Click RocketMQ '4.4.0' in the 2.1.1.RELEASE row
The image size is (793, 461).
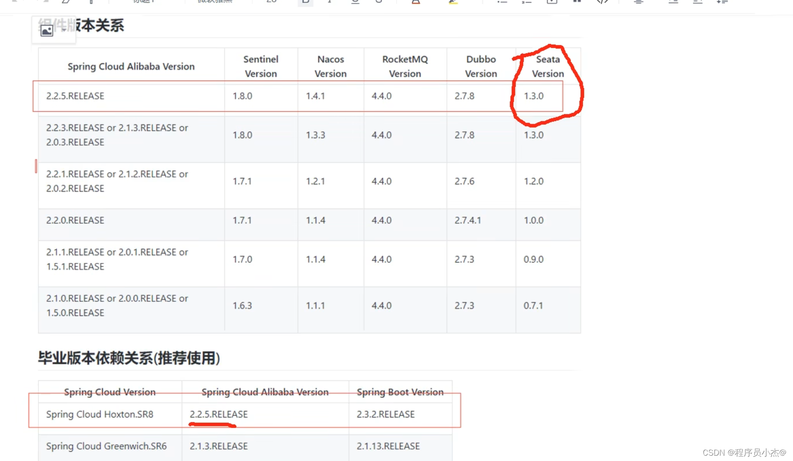(x=382, y=259)
